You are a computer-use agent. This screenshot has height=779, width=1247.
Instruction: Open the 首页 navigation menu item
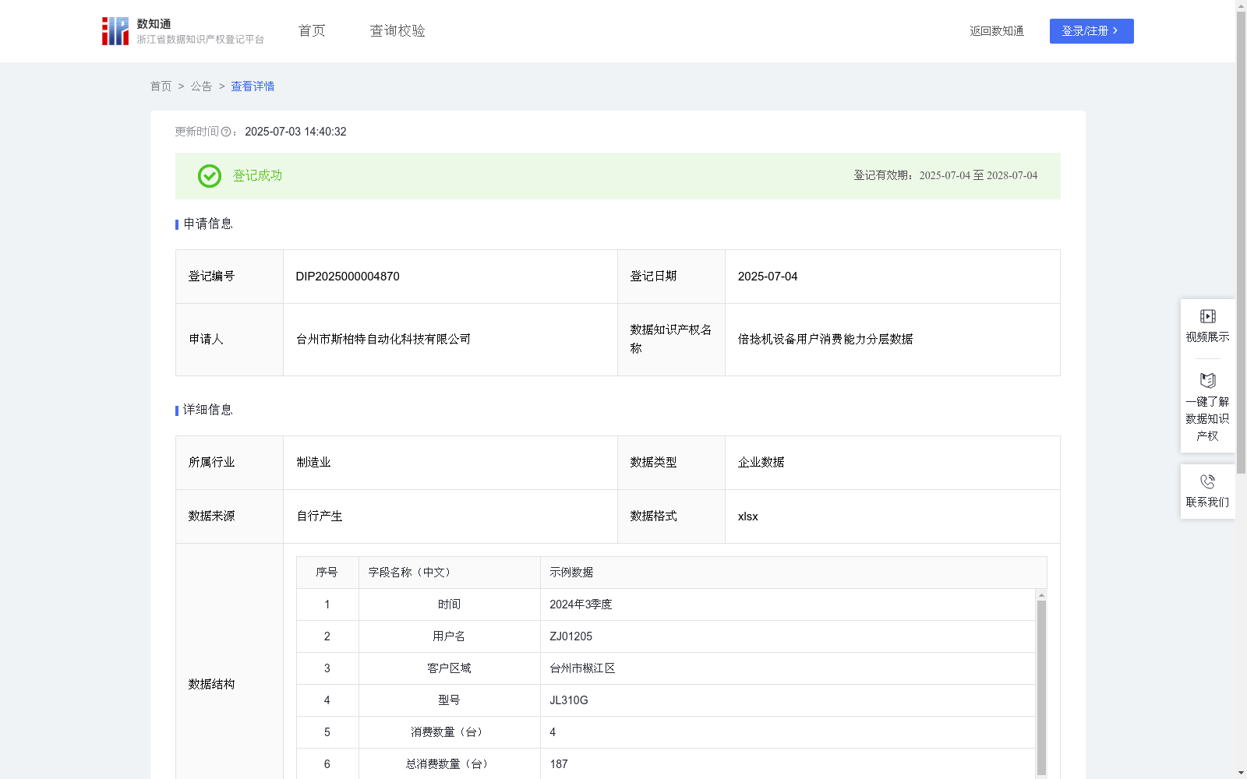(x=312, y=31)
